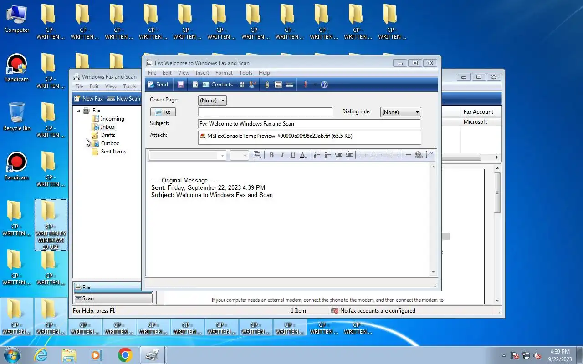The image size is (583, 364).
Task: Select the Drafts folder
Action: click(x=107, y=135)
